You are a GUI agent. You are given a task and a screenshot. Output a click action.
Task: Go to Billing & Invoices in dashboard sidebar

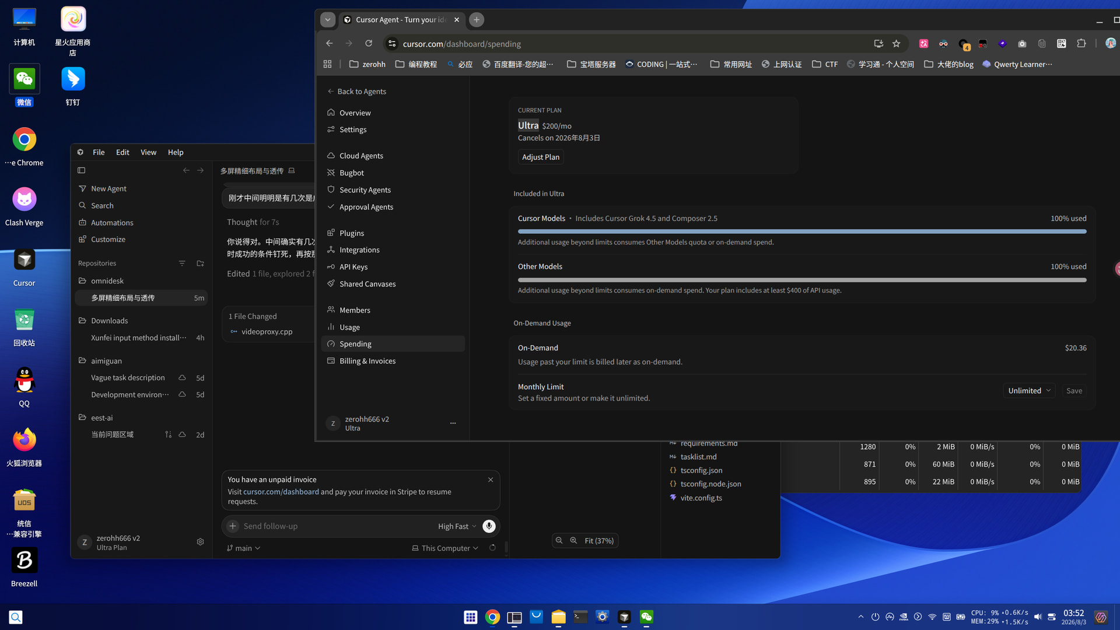(393, 361)
